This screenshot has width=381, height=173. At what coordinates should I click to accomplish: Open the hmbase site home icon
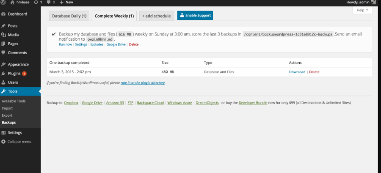tap(12, 2)
